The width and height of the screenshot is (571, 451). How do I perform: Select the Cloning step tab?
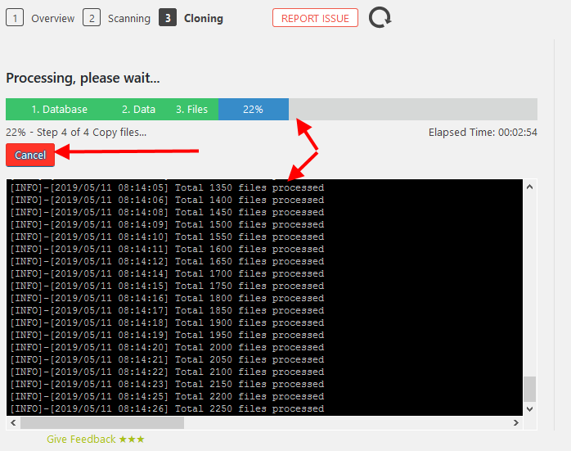tap(203, 18)
